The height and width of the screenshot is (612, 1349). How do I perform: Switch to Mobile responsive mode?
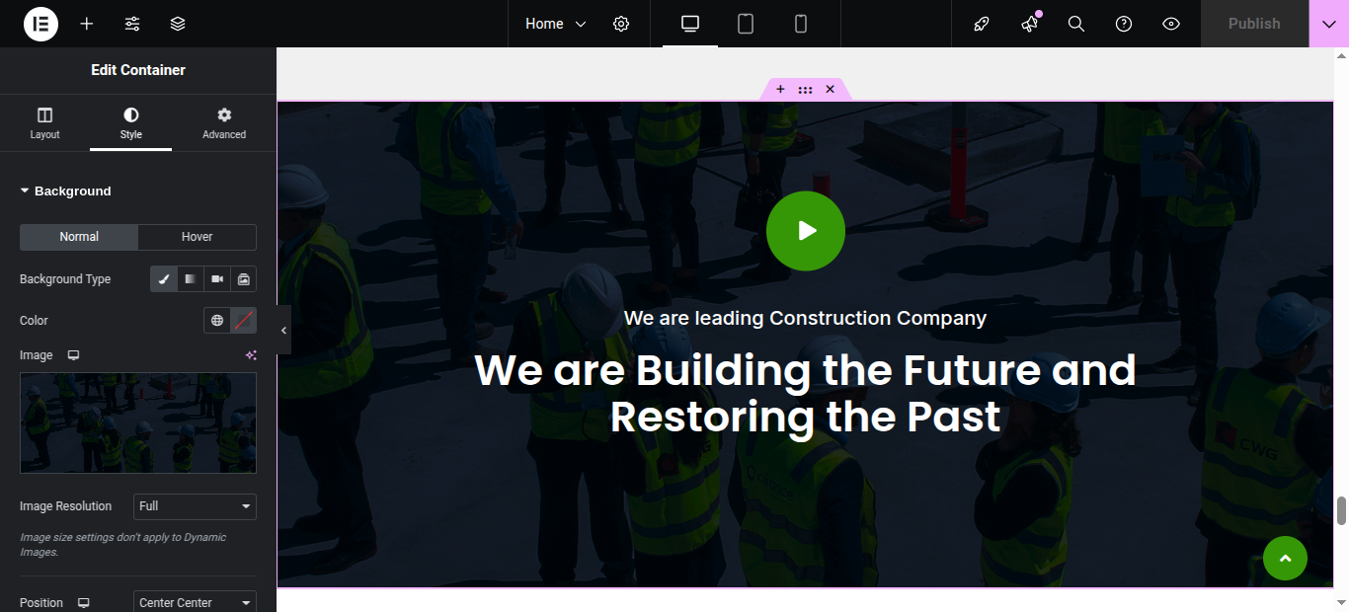[801, 24]
